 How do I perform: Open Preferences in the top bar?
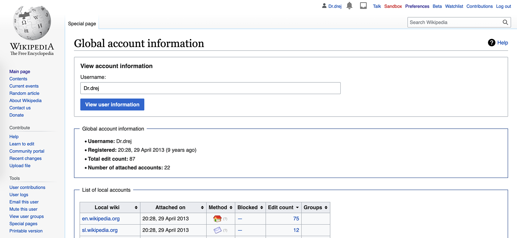pos(417,6)
